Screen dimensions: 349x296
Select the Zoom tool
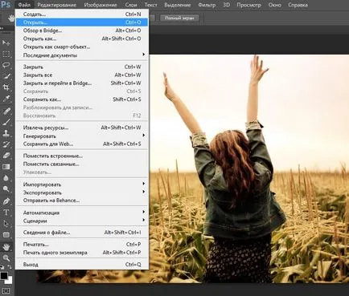pos(6,257)
